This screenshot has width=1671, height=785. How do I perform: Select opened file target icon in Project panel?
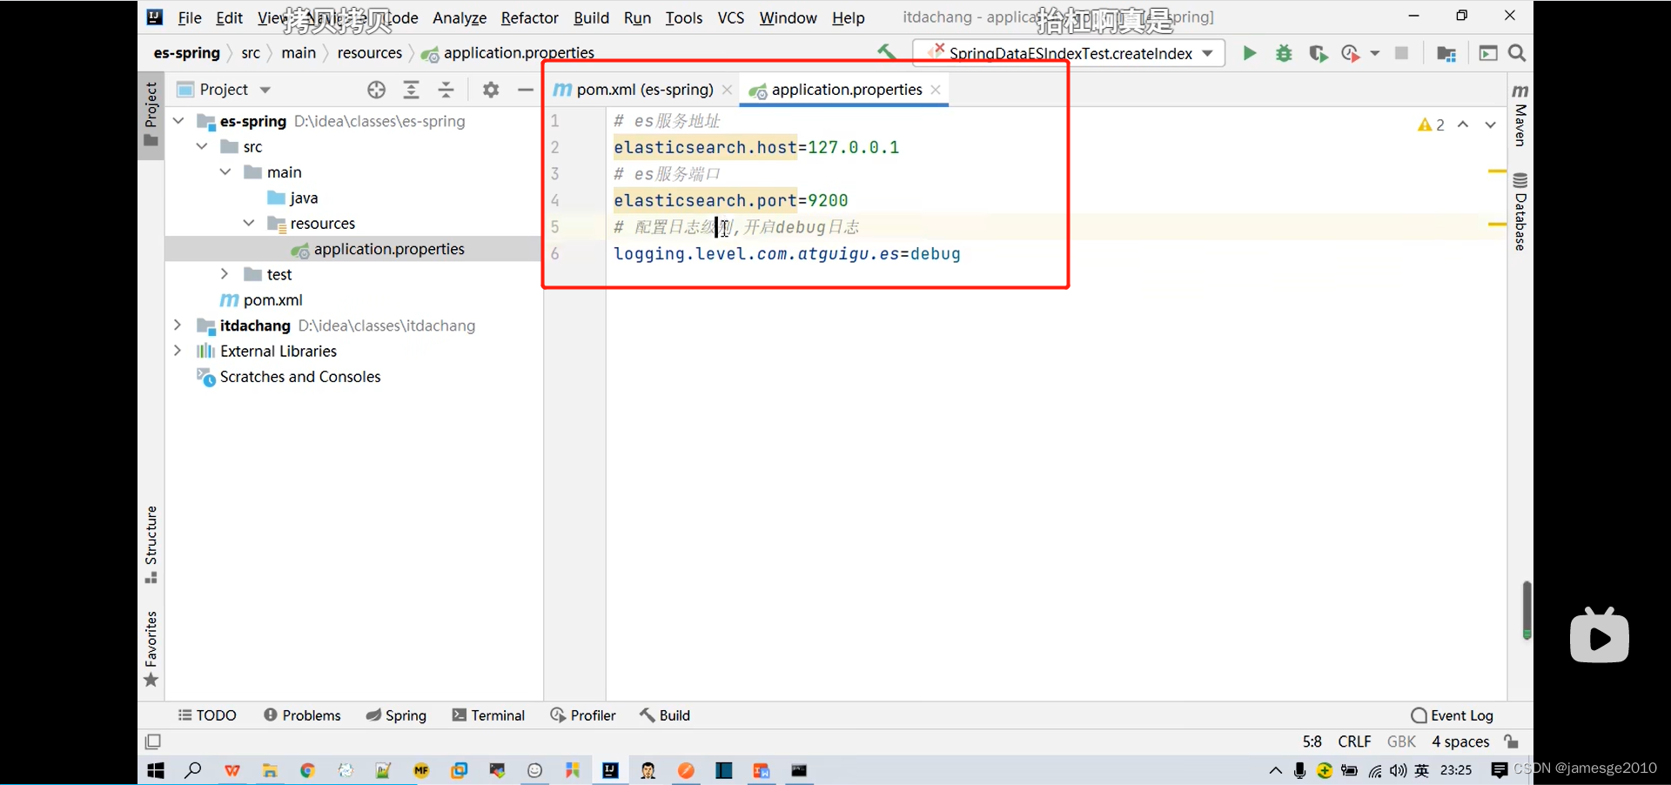(376, 90)
